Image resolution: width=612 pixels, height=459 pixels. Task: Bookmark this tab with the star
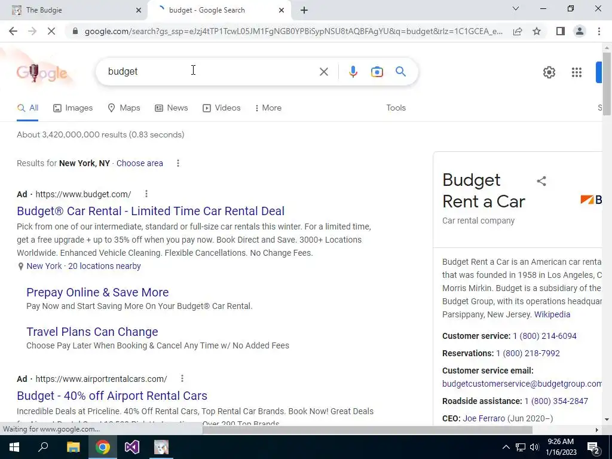click(x=537, y=31)
